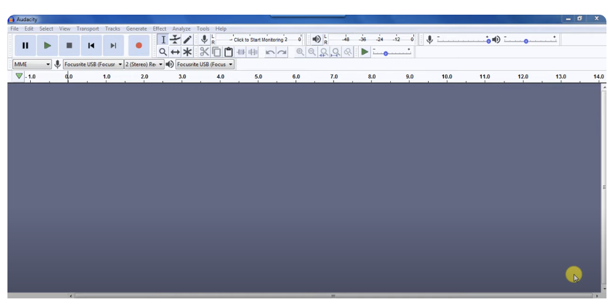Open the MME audio host dropdown
Viewport: 616px width, 299px height.
[32, 64]
